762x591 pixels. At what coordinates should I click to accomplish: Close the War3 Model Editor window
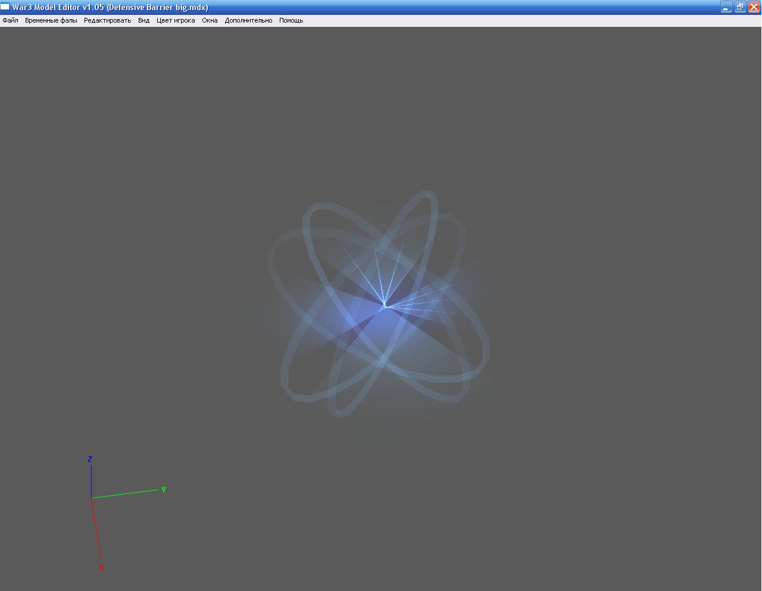coord(753,7)
